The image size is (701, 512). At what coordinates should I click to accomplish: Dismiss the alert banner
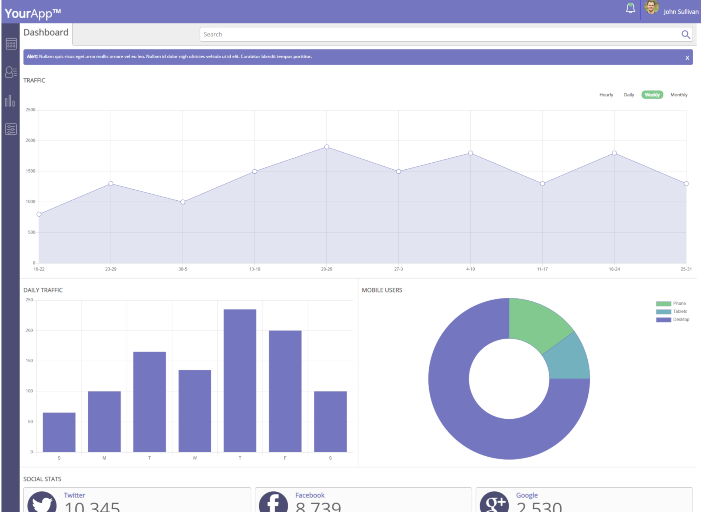[x=687, y=58]
